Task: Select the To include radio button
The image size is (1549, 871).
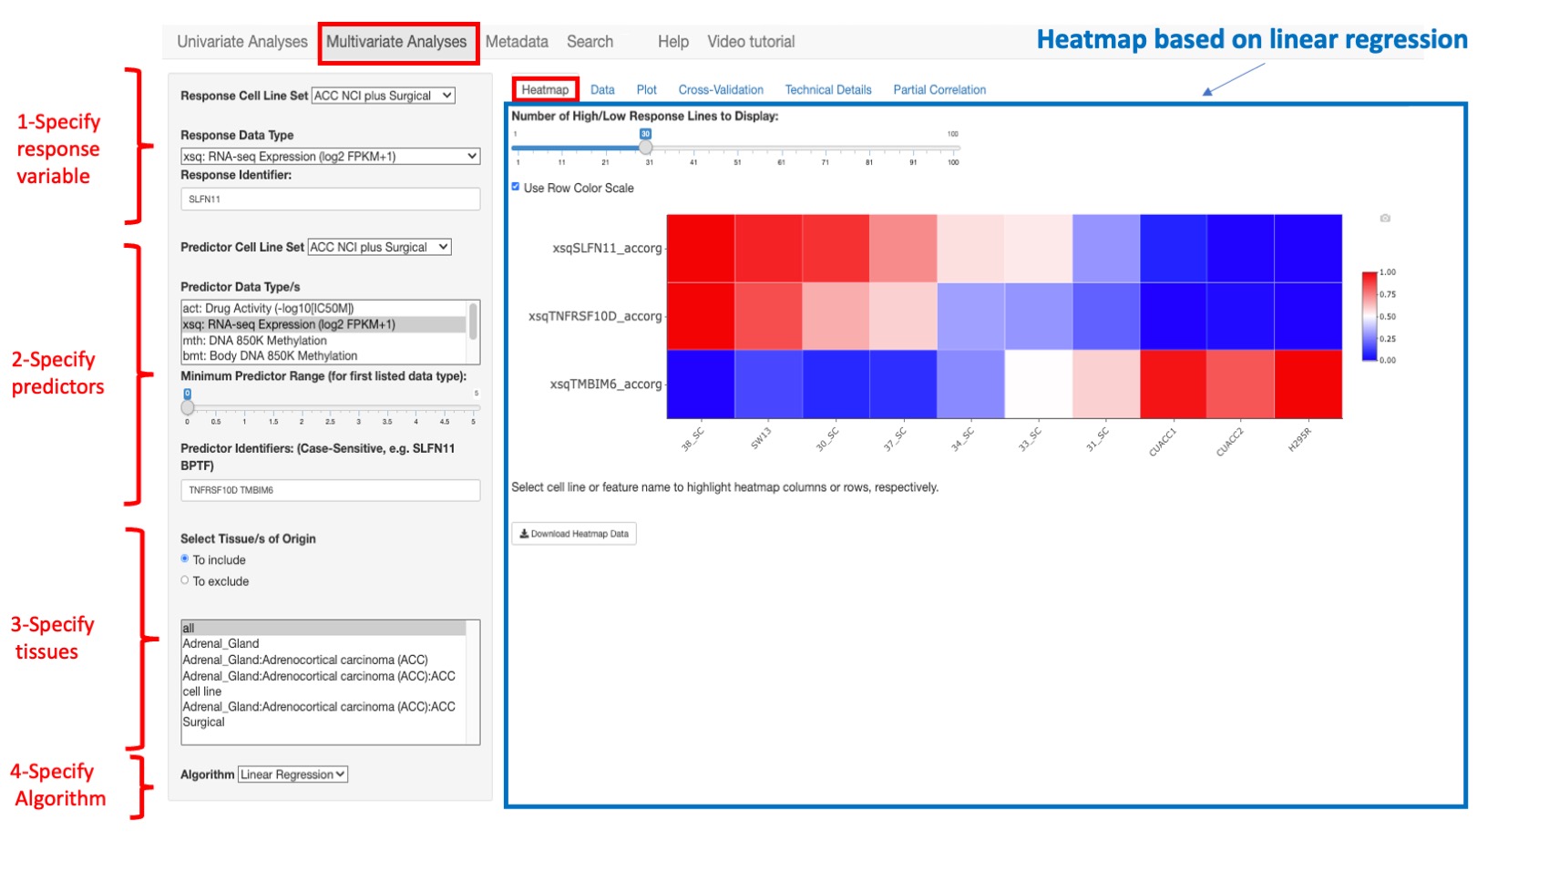Action: pos(186,559)
